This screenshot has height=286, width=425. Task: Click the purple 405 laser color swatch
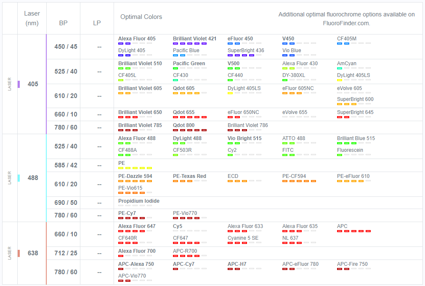pyautogui.click(x=19, y=84)
